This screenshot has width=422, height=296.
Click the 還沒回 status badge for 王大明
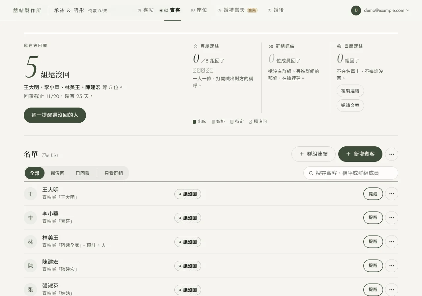[188, 194]
